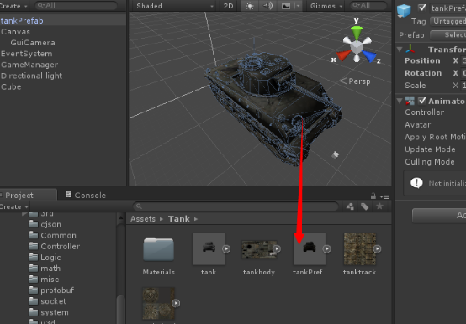Expand the tanktrack asset arrow
Screen dimensions: 466x324
coord(378,249)
